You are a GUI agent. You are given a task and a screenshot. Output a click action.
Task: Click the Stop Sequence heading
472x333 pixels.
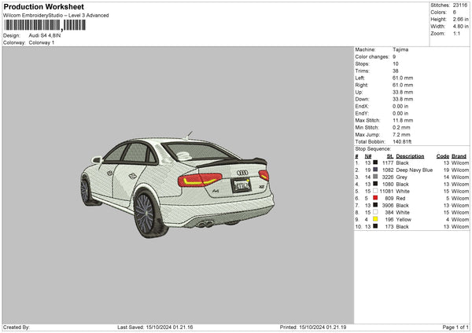(x=373, y=149)
